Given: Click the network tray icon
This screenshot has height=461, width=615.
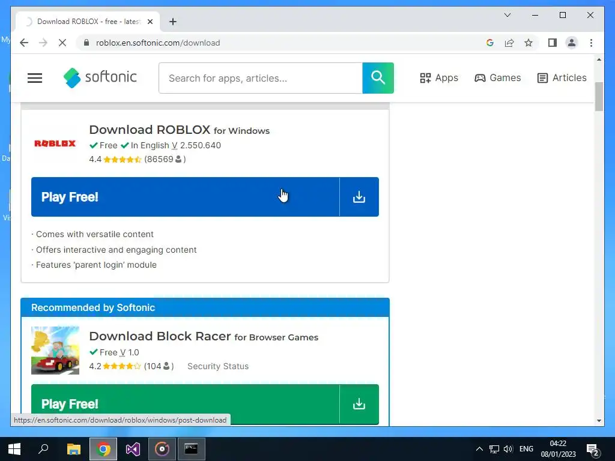Looking at the screenshot, I should (494, 449).
